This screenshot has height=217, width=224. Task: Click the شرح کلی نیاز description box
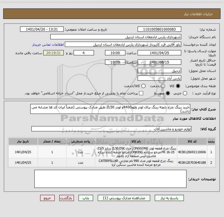pos(110,109)
